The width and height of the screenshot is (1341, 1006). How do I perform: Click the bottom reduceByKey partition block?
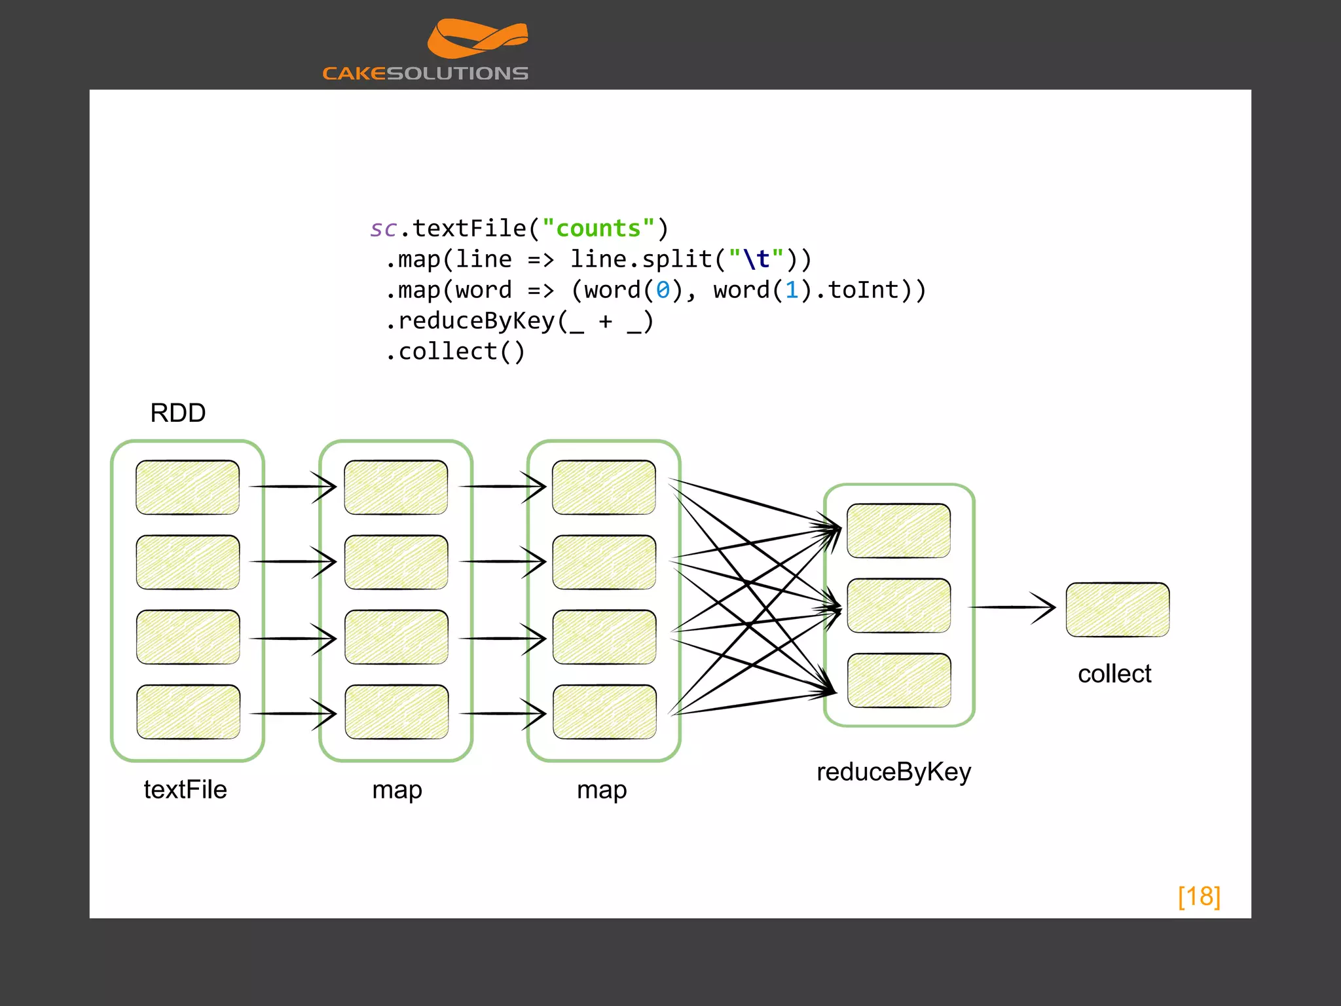tap(898, 680)
